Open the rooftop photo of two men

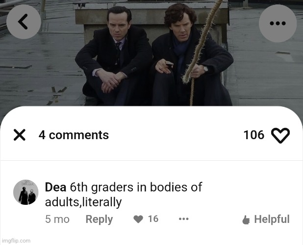coord(151,53)
